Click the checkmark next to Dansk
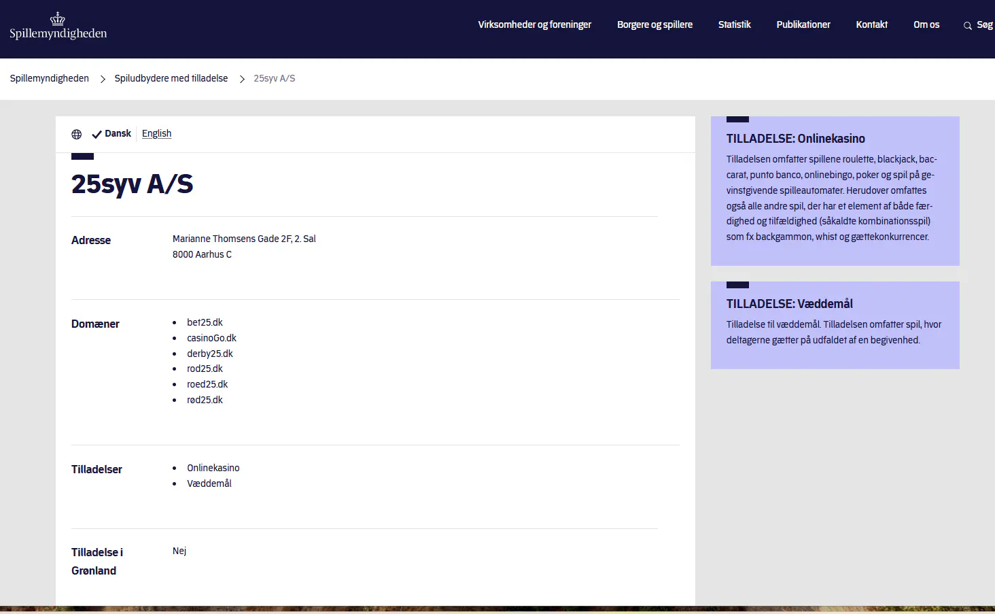The image size is (995, 614). [97, 134]
